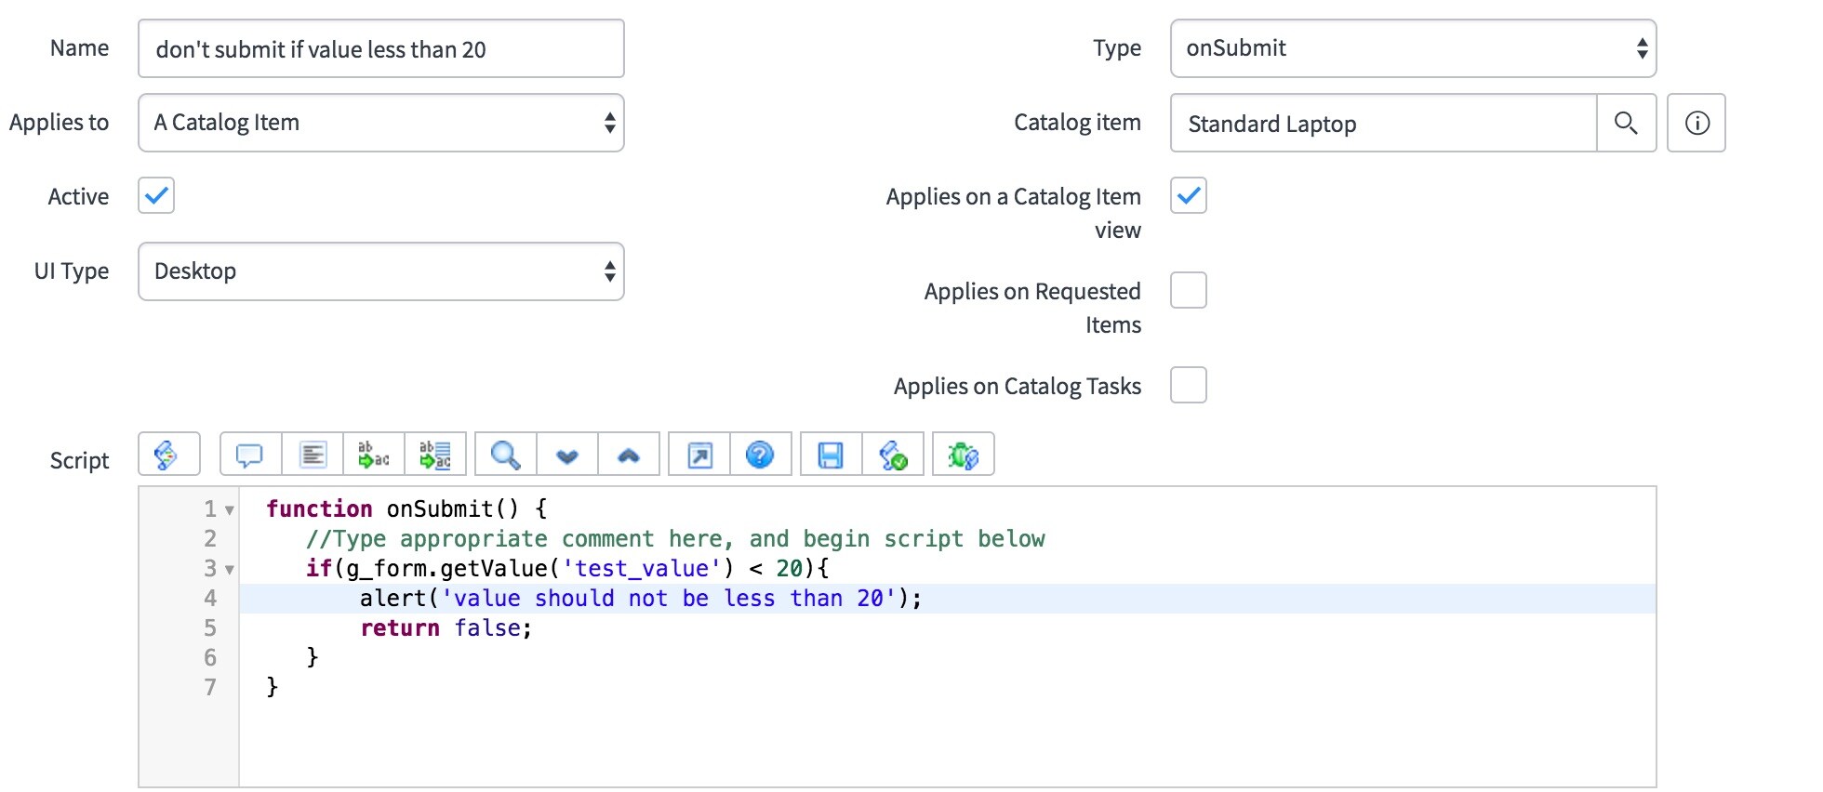The height and width of the screenshot is (792, 1823).
Task: Open the Applies to dropdown
Action: tap(381, 123)
